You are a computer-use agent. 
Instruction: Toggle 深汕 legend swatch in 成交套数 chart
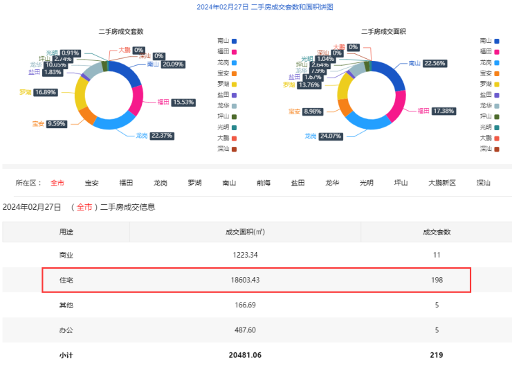click(x=234, y=149)
